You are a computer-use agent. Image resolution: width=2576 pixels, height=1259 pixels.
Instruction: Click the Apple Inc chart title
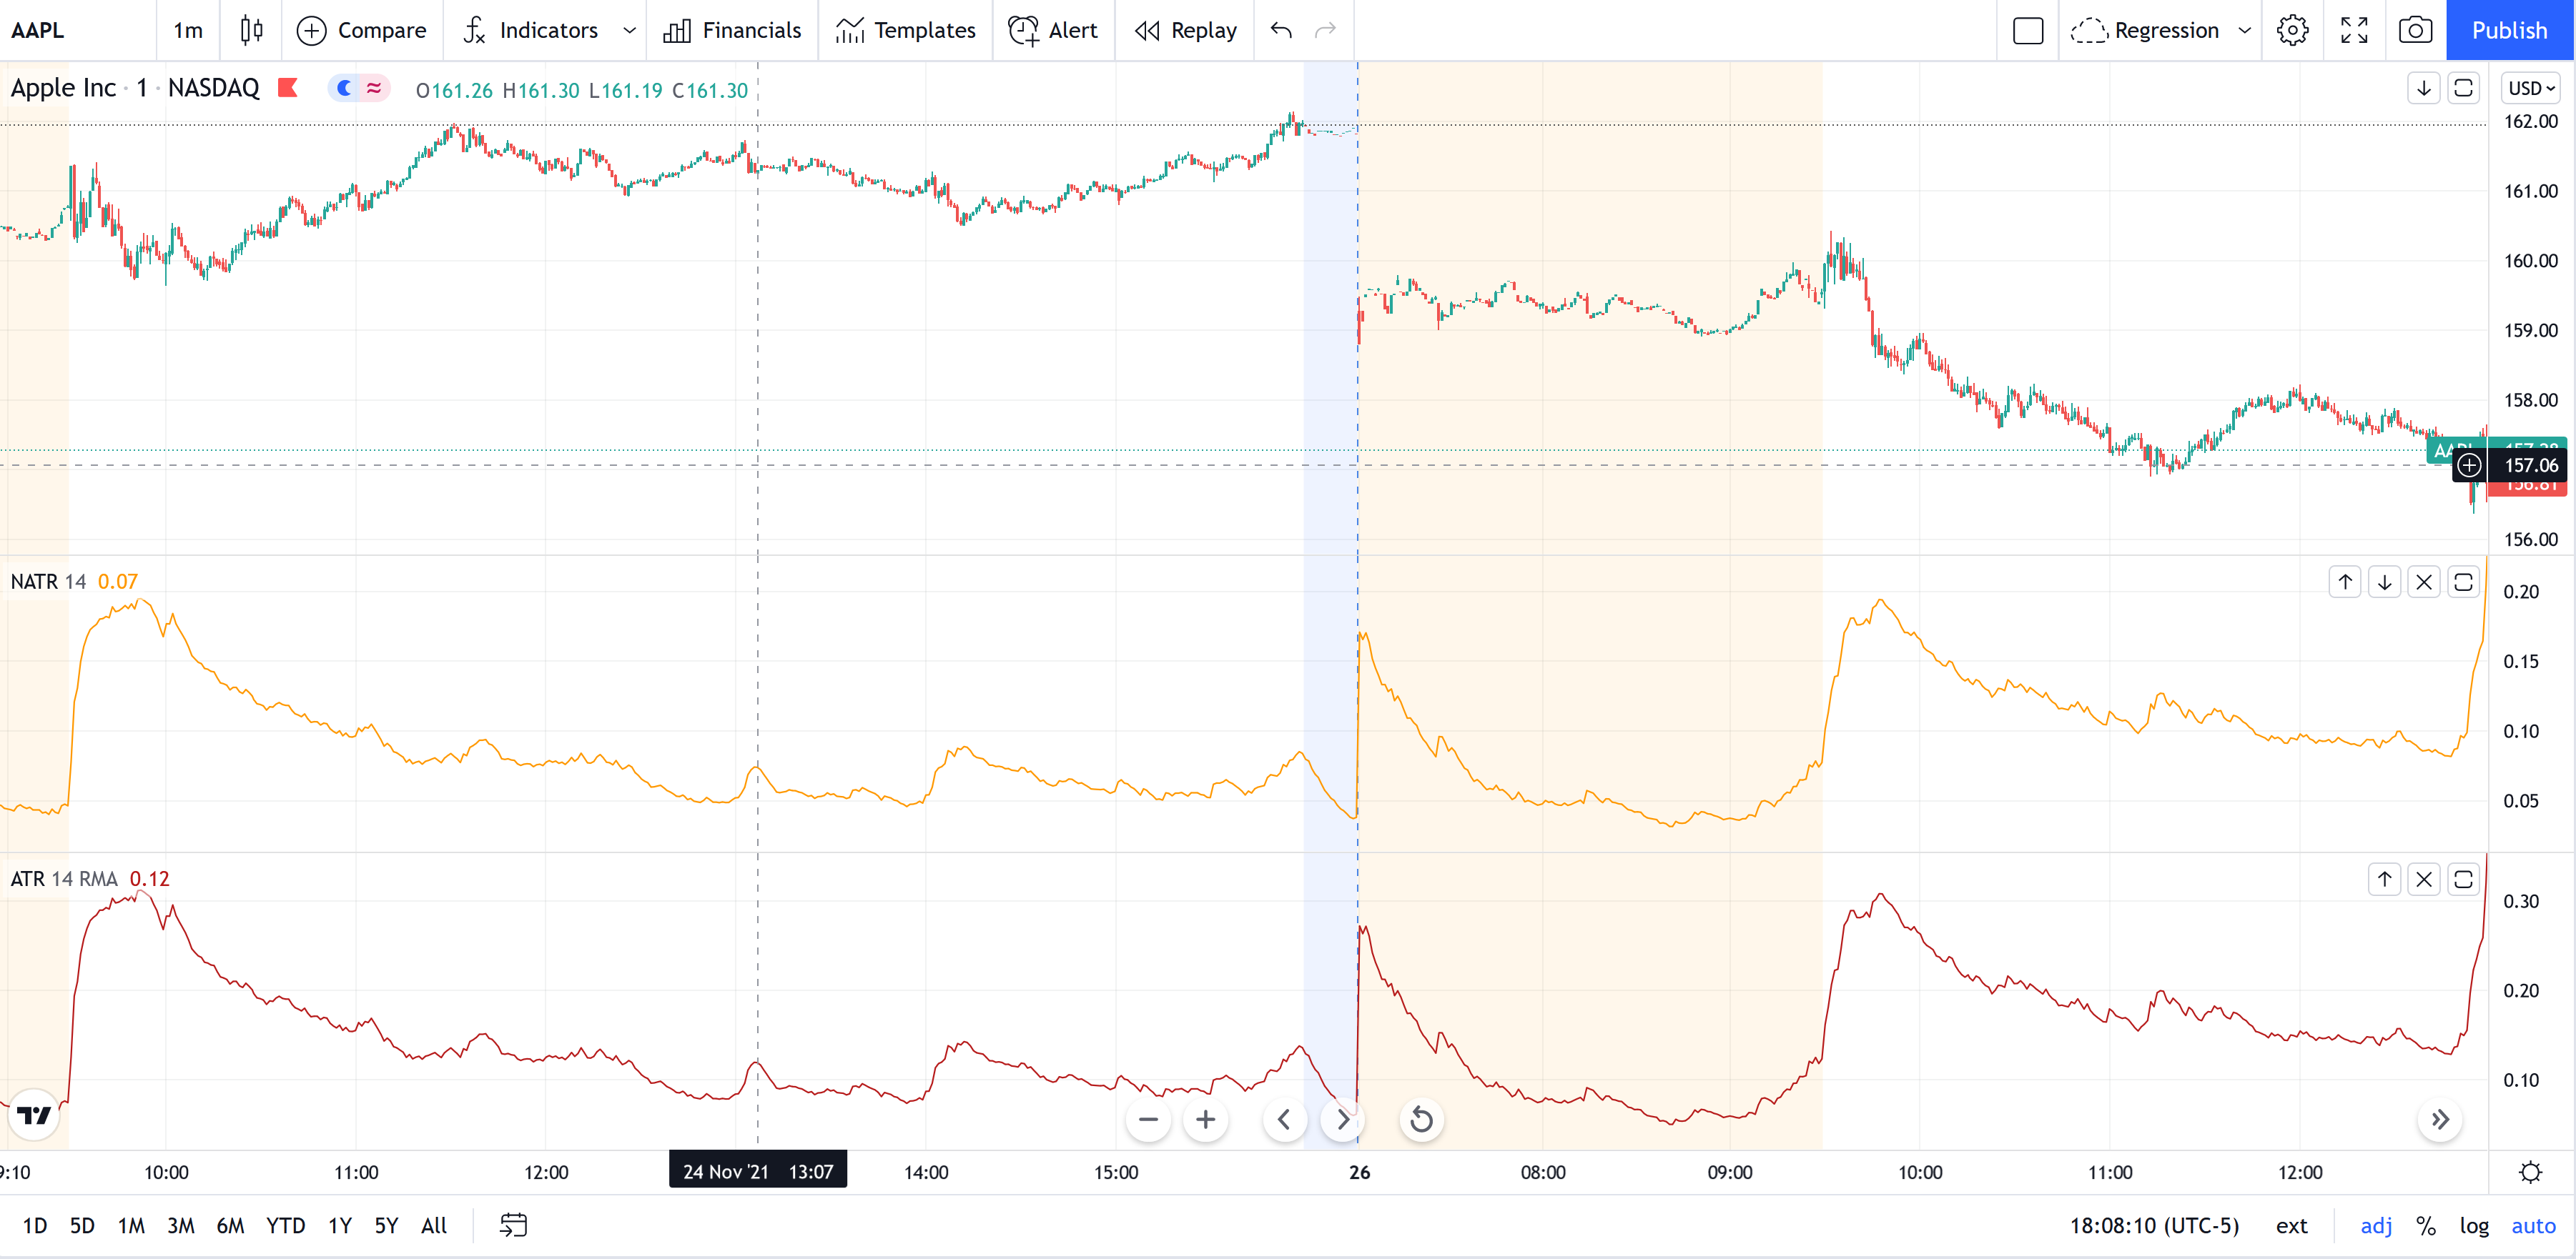point(63,88)
